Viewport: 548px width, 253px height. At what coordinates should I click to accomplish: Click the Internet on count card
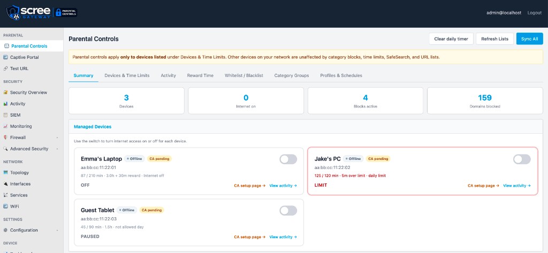[246, 101]
